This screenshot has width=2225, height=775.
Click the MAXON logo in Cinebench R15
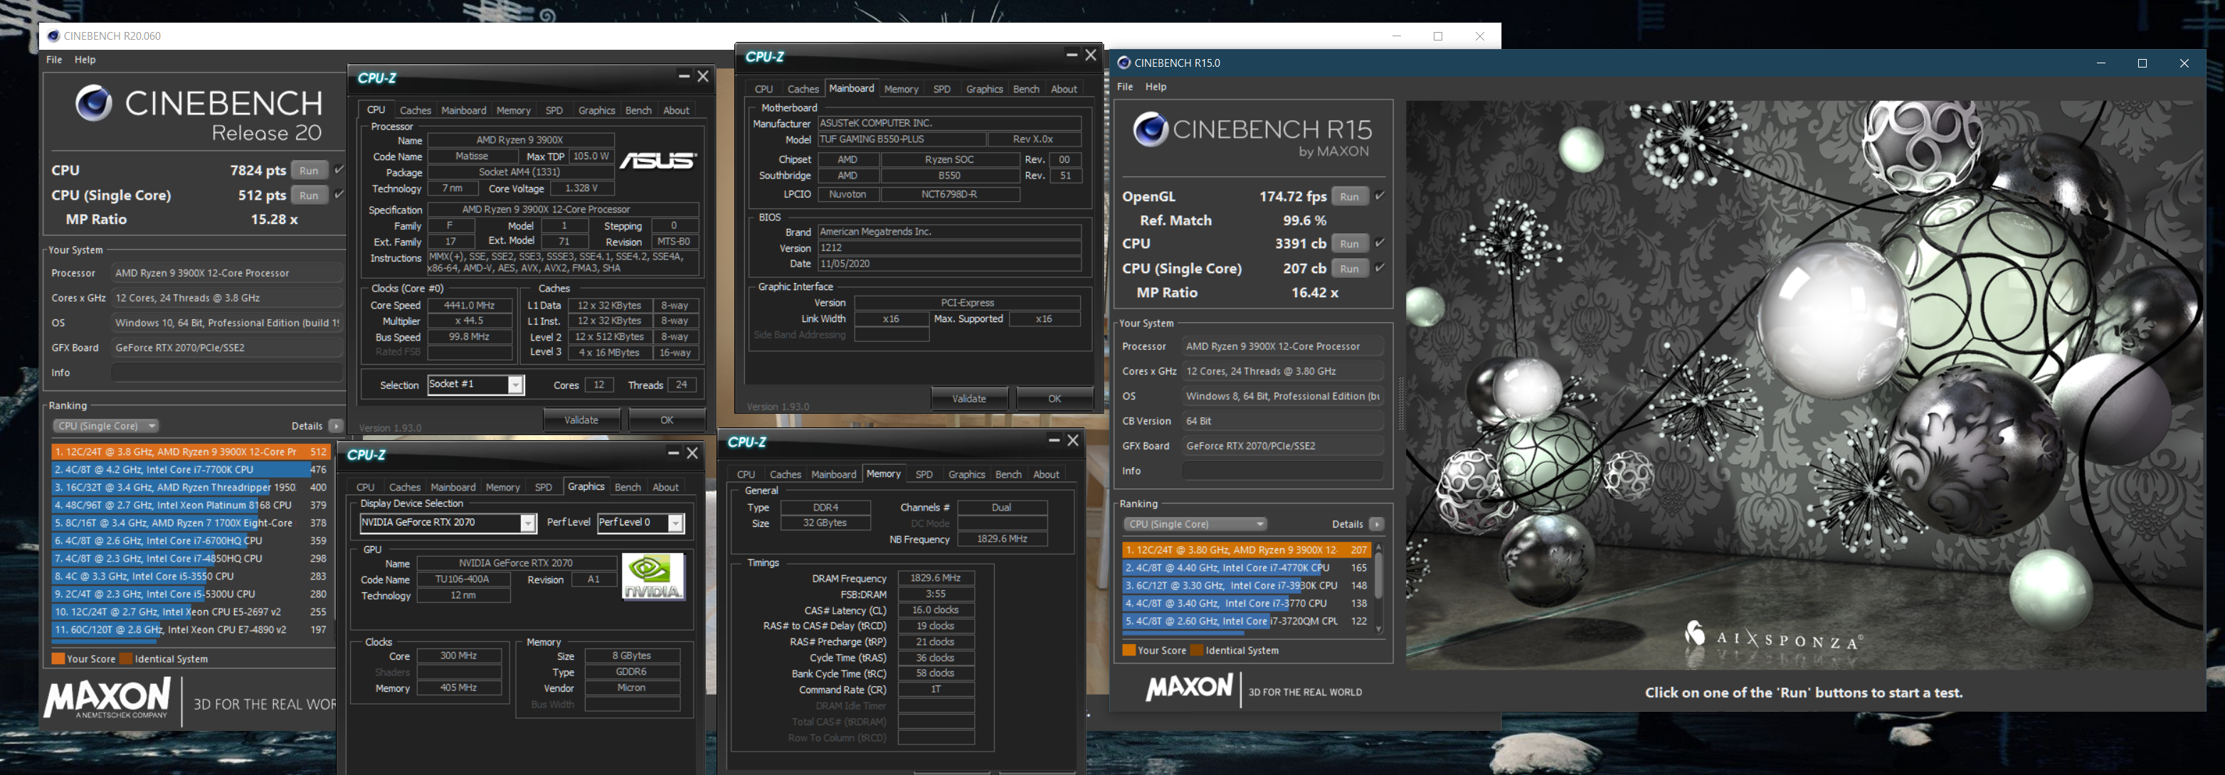pos(1190,688)
